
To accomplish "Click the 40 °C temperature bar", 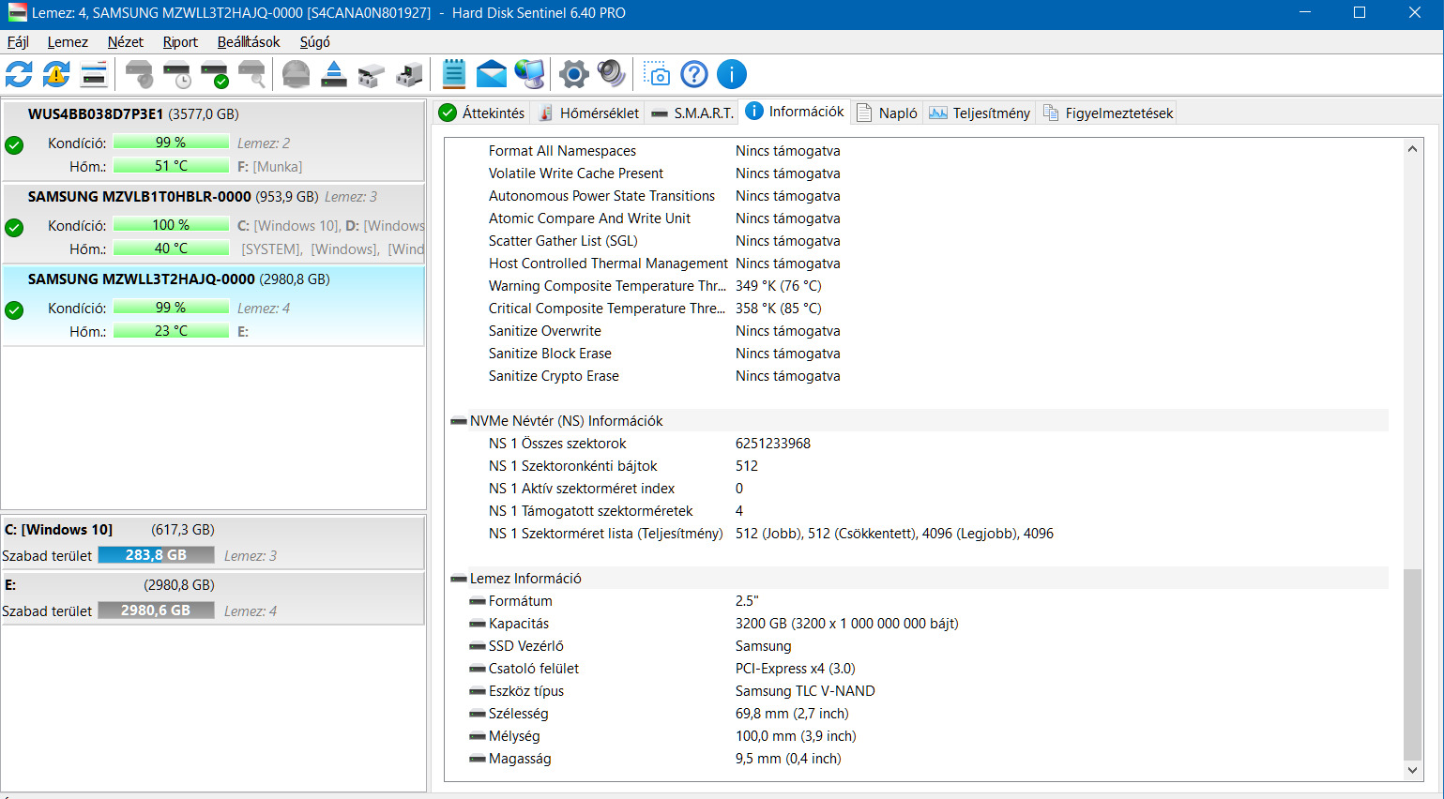I will coord(171,249).
